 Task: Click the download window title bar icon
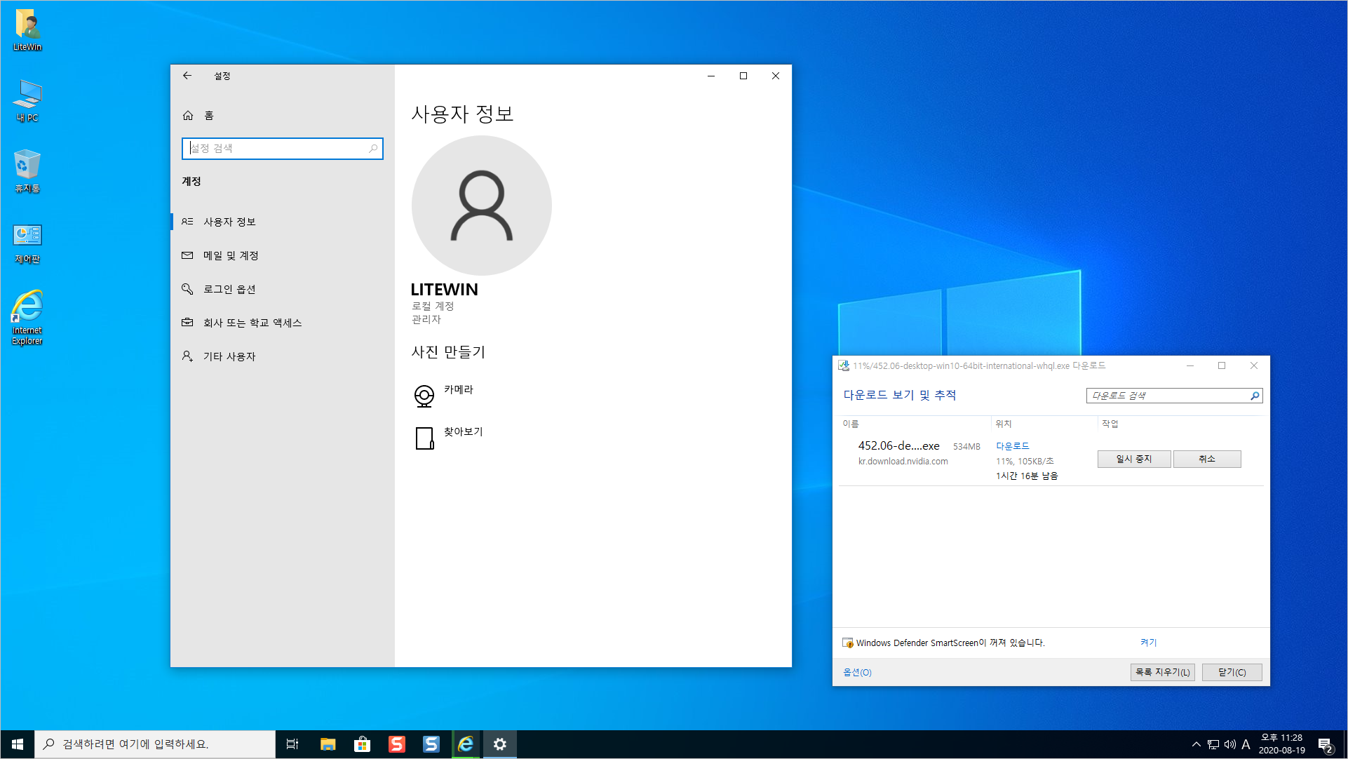click(x=844, y=365)
